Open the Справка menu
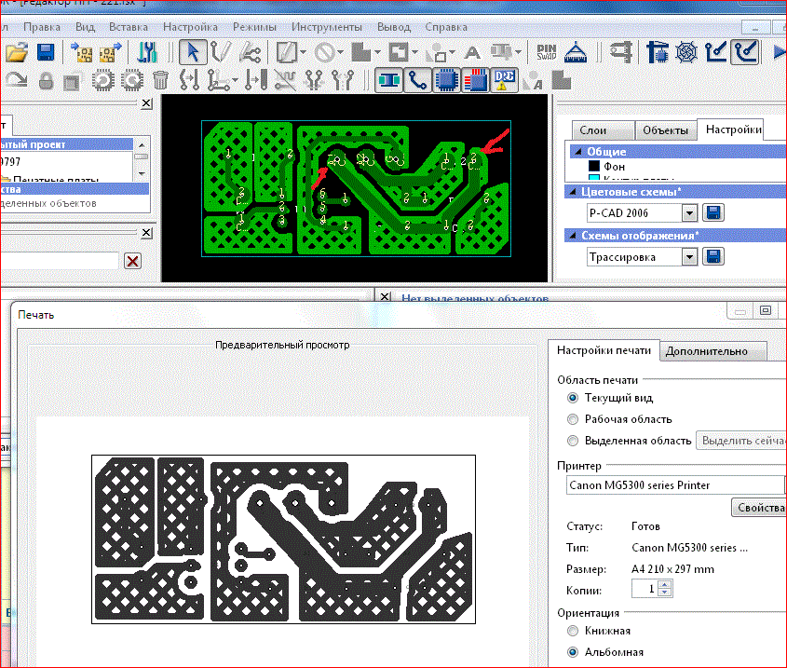787x668 pixels. pos(446,27)
